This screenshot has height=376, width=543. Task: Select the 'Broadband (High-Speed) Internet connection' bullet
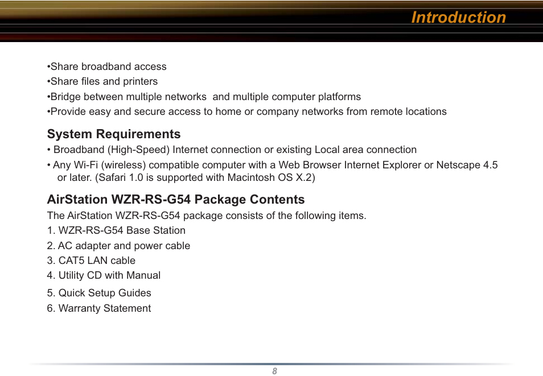point(232,150)
